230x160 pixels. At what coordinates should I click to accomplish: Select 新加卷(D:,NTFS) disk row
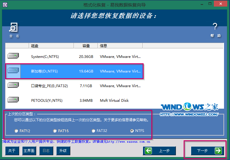pos(74,71)
